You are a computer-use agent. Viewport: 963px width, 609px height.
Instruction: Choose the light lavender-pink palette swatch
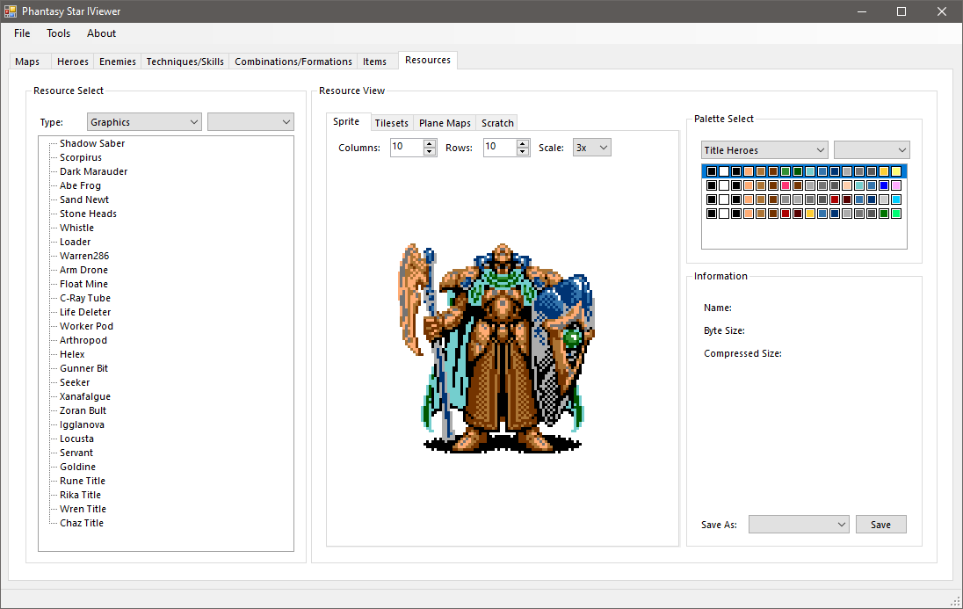point(896,185)
